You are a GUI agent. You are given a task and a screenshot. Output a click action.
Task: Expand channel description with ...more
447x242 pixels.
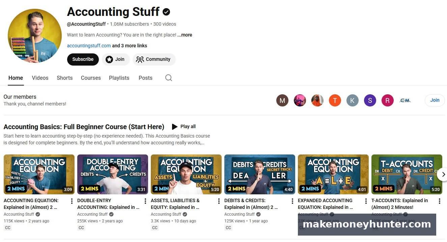point(185,35)
